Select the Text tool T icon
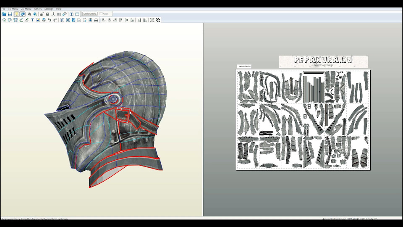The image size is (403, 227). 32,20
